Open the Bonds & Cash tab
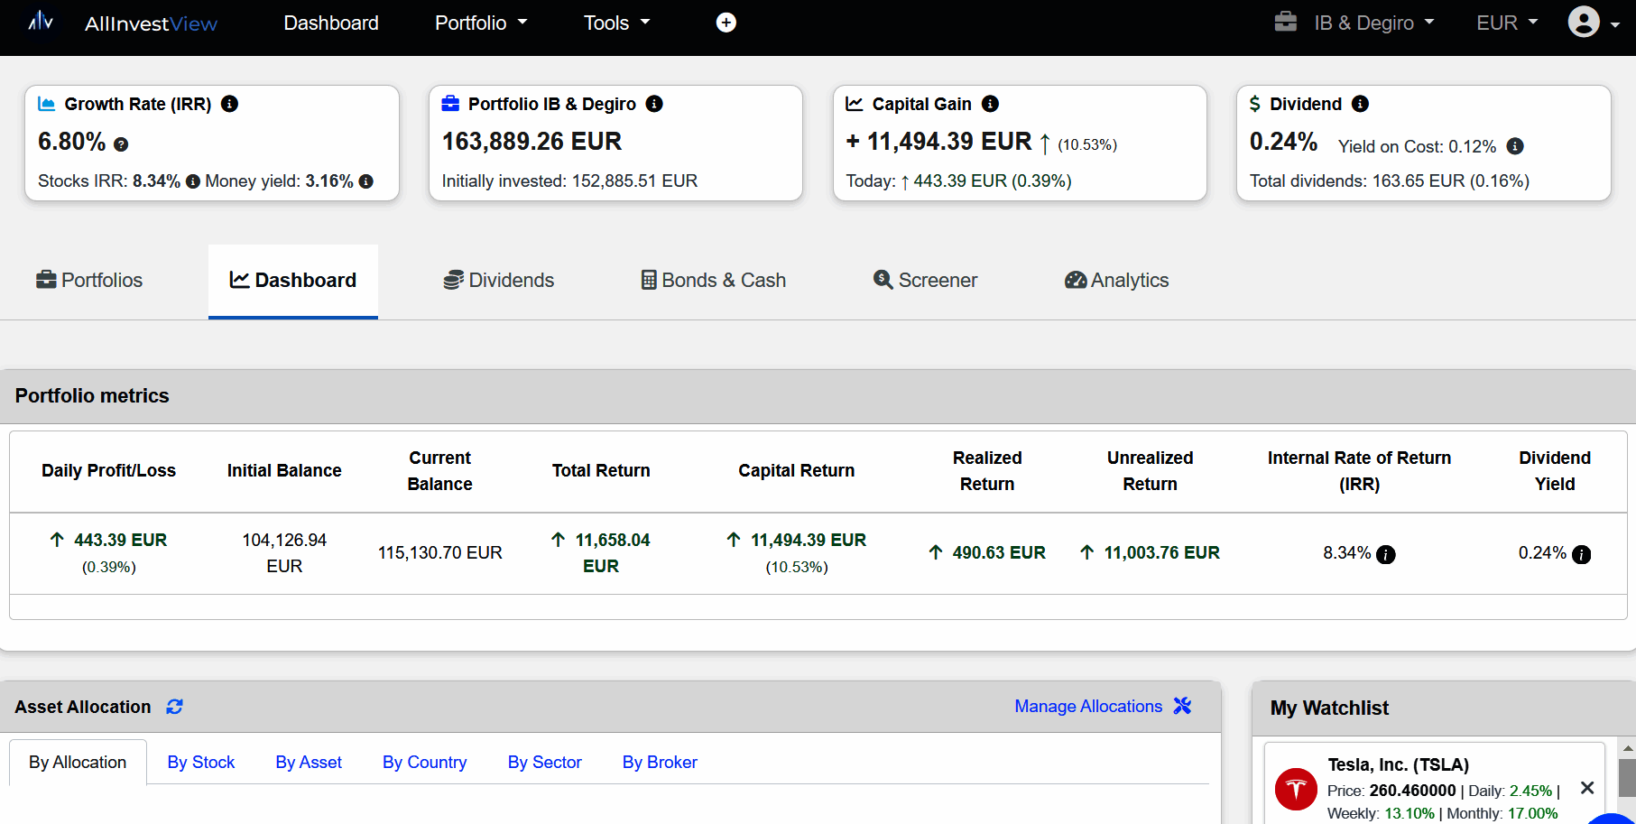The image size is (1636, 824). click(713, 281)
